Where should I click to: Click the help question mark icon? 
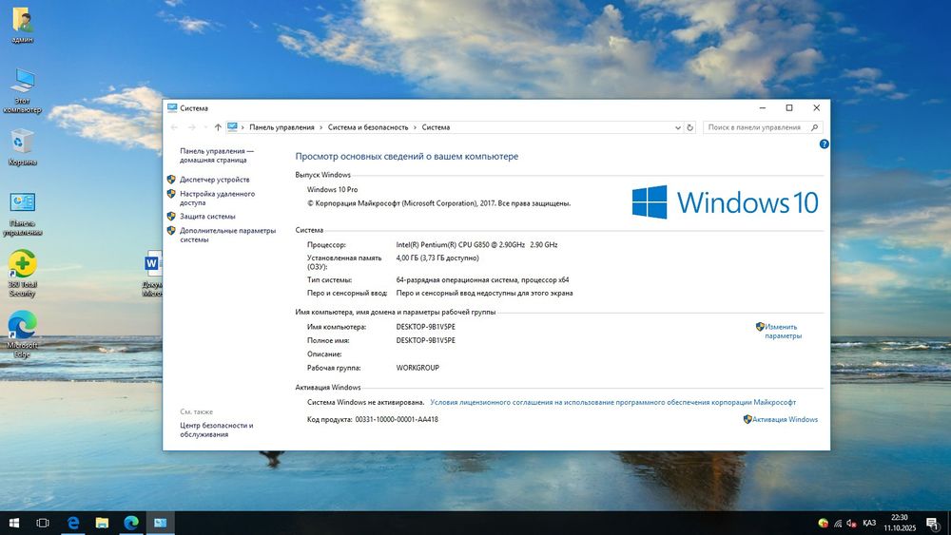click(824, 144)
